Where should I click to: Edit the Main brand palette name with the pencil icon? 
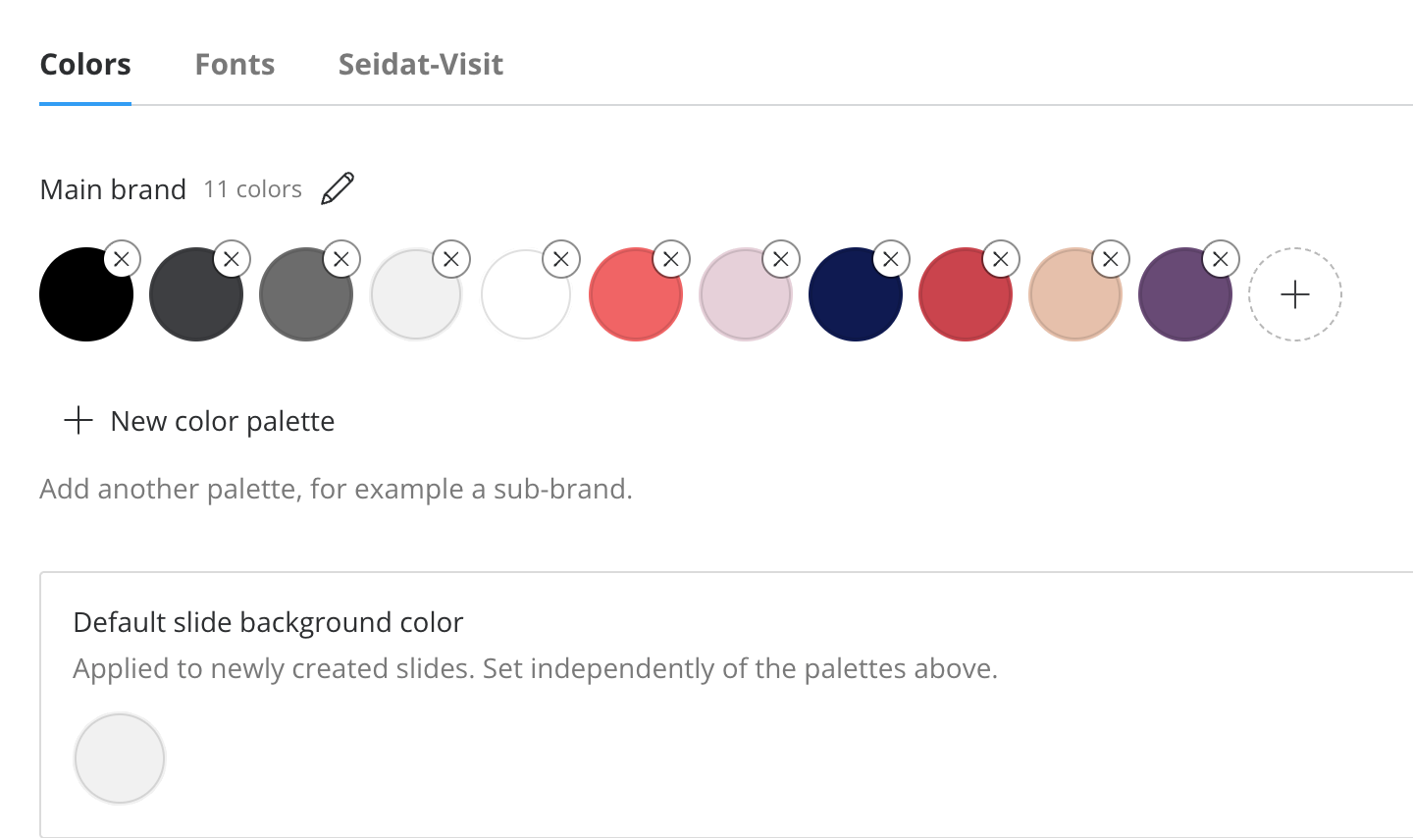338,188
